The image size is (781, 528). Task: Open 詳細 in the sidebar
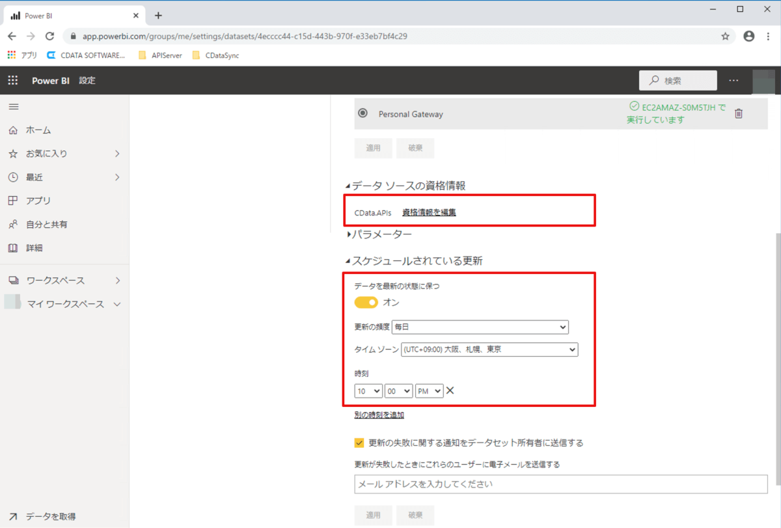point(34,248)
